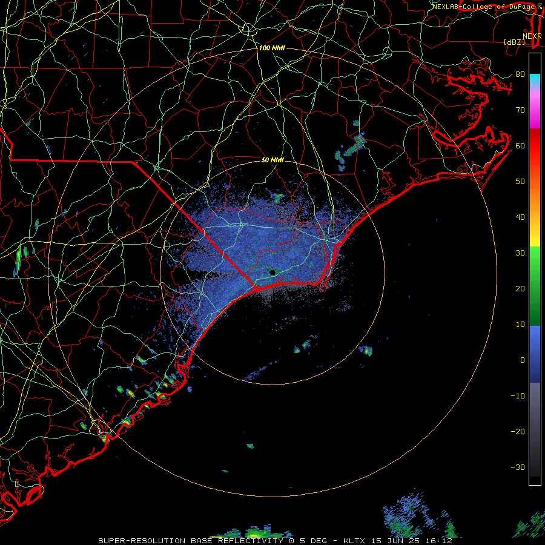Click the -30 value on color scale
The width and height of the screenshot is (545, 545).
coord(518,467)
